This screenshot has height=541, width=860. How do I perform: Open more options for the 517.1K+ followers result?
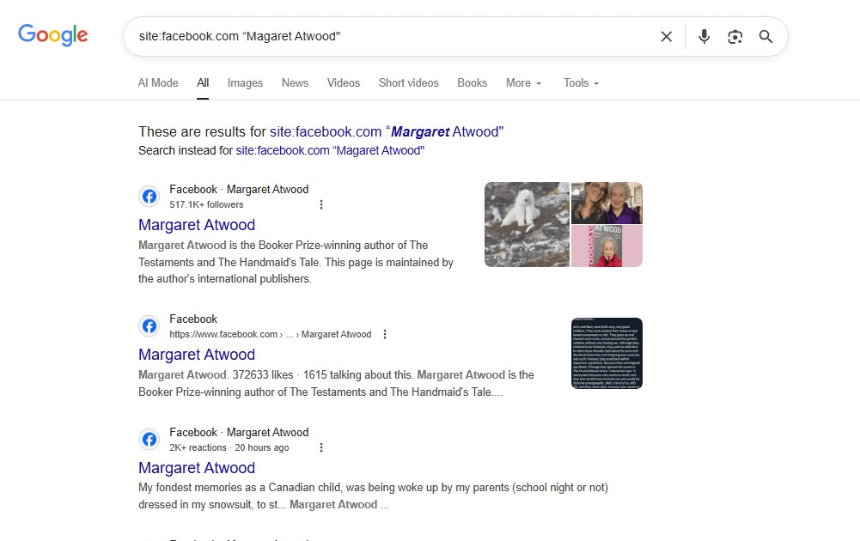coord(321,204)
